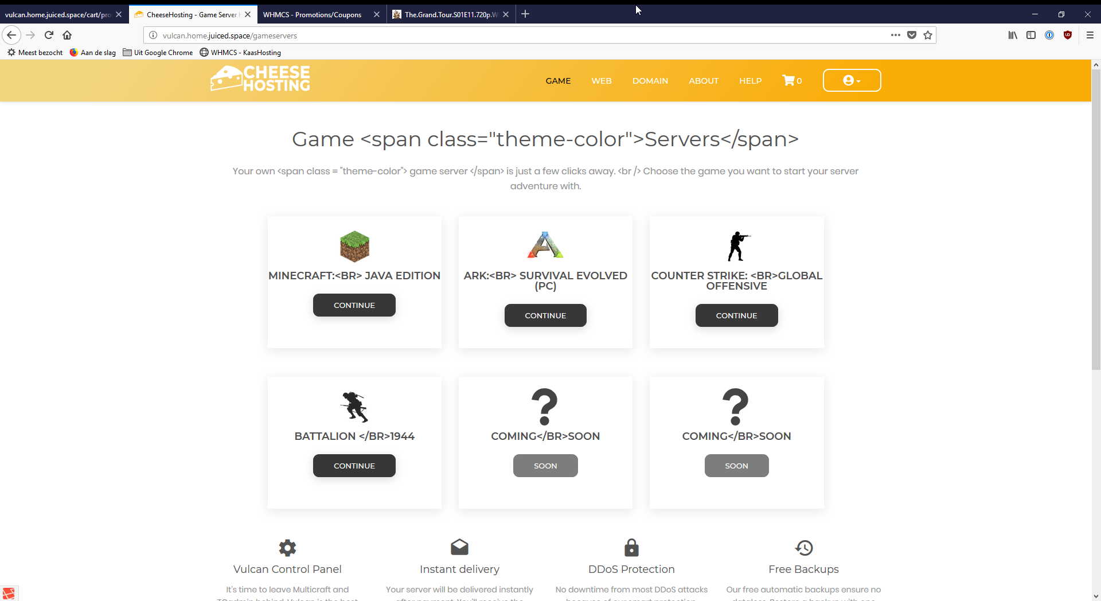Click the URL address bar
Screen dimensions: 1101x601
tap(516, 36)
